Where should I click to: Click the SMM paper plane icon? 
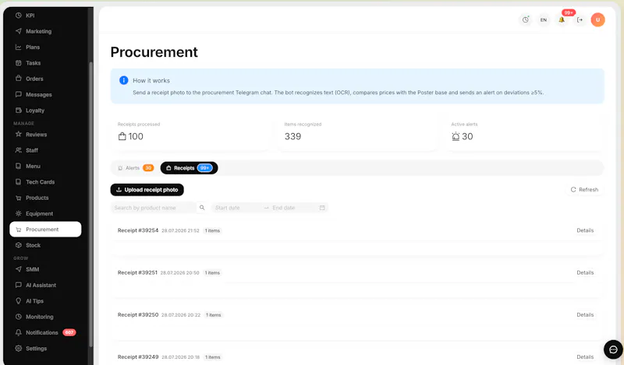point(18,269)
